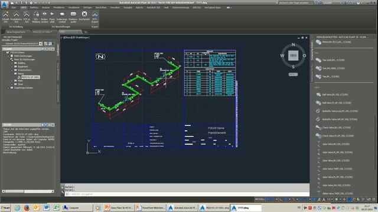This screenshot has height=212, width=378.
Task: Start the Schnell-ISO tool in ribbon
Action: coord(5,17)
